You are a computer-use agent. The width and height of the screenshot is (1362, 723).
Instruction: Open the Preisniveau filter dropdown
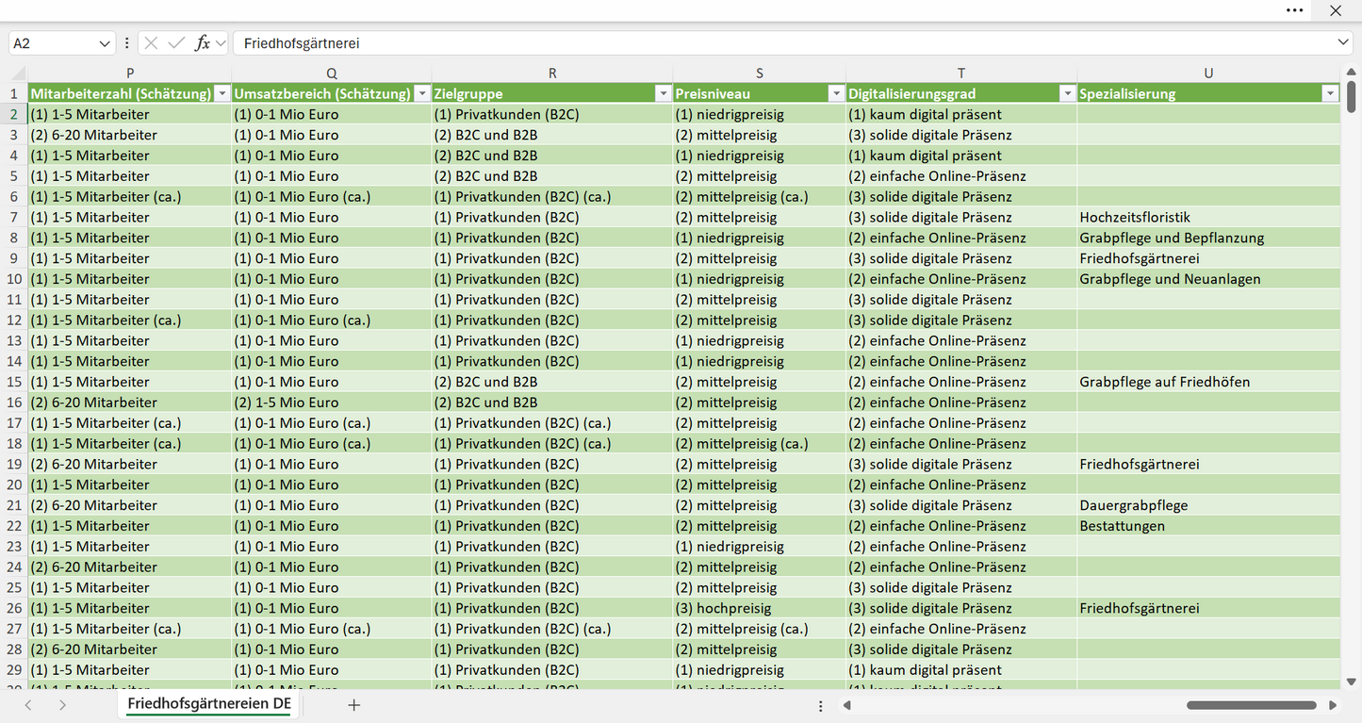[836, 93]
